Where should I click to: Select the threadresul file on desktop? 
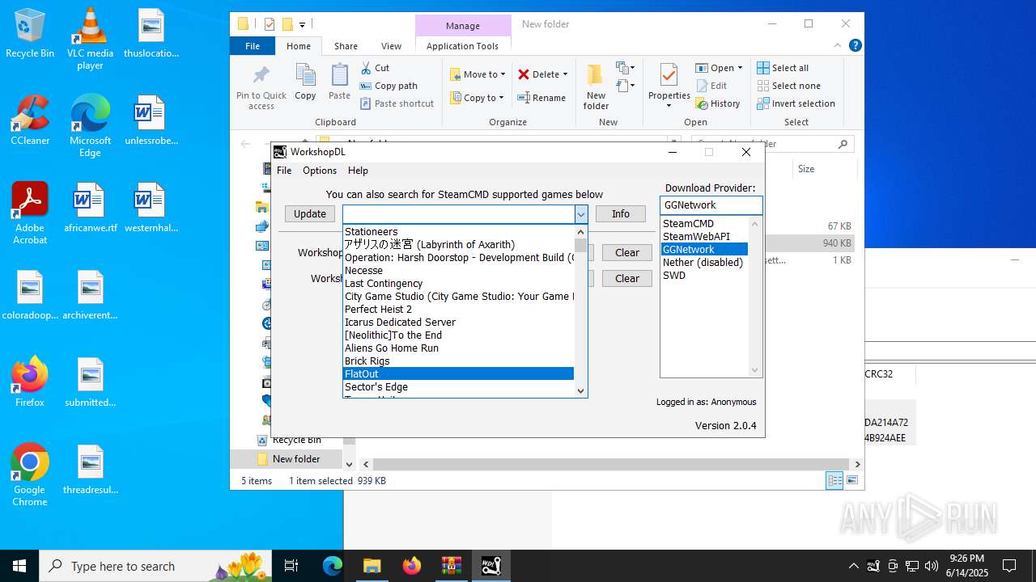coord(90,470)
